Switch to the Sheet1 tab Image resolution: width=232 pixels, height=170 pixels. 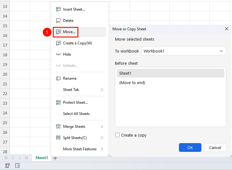[42, 158]
